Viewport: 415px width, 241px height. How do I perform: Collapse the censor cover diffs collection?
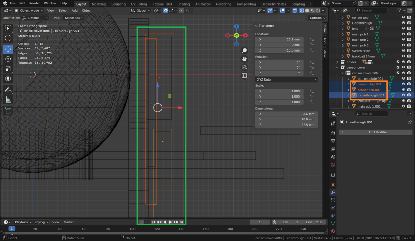point(343,73)
